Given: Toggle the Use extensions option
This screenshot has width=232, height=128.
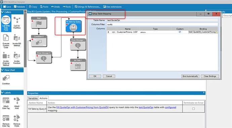Looking at the screenshot, I should (112, 7).
